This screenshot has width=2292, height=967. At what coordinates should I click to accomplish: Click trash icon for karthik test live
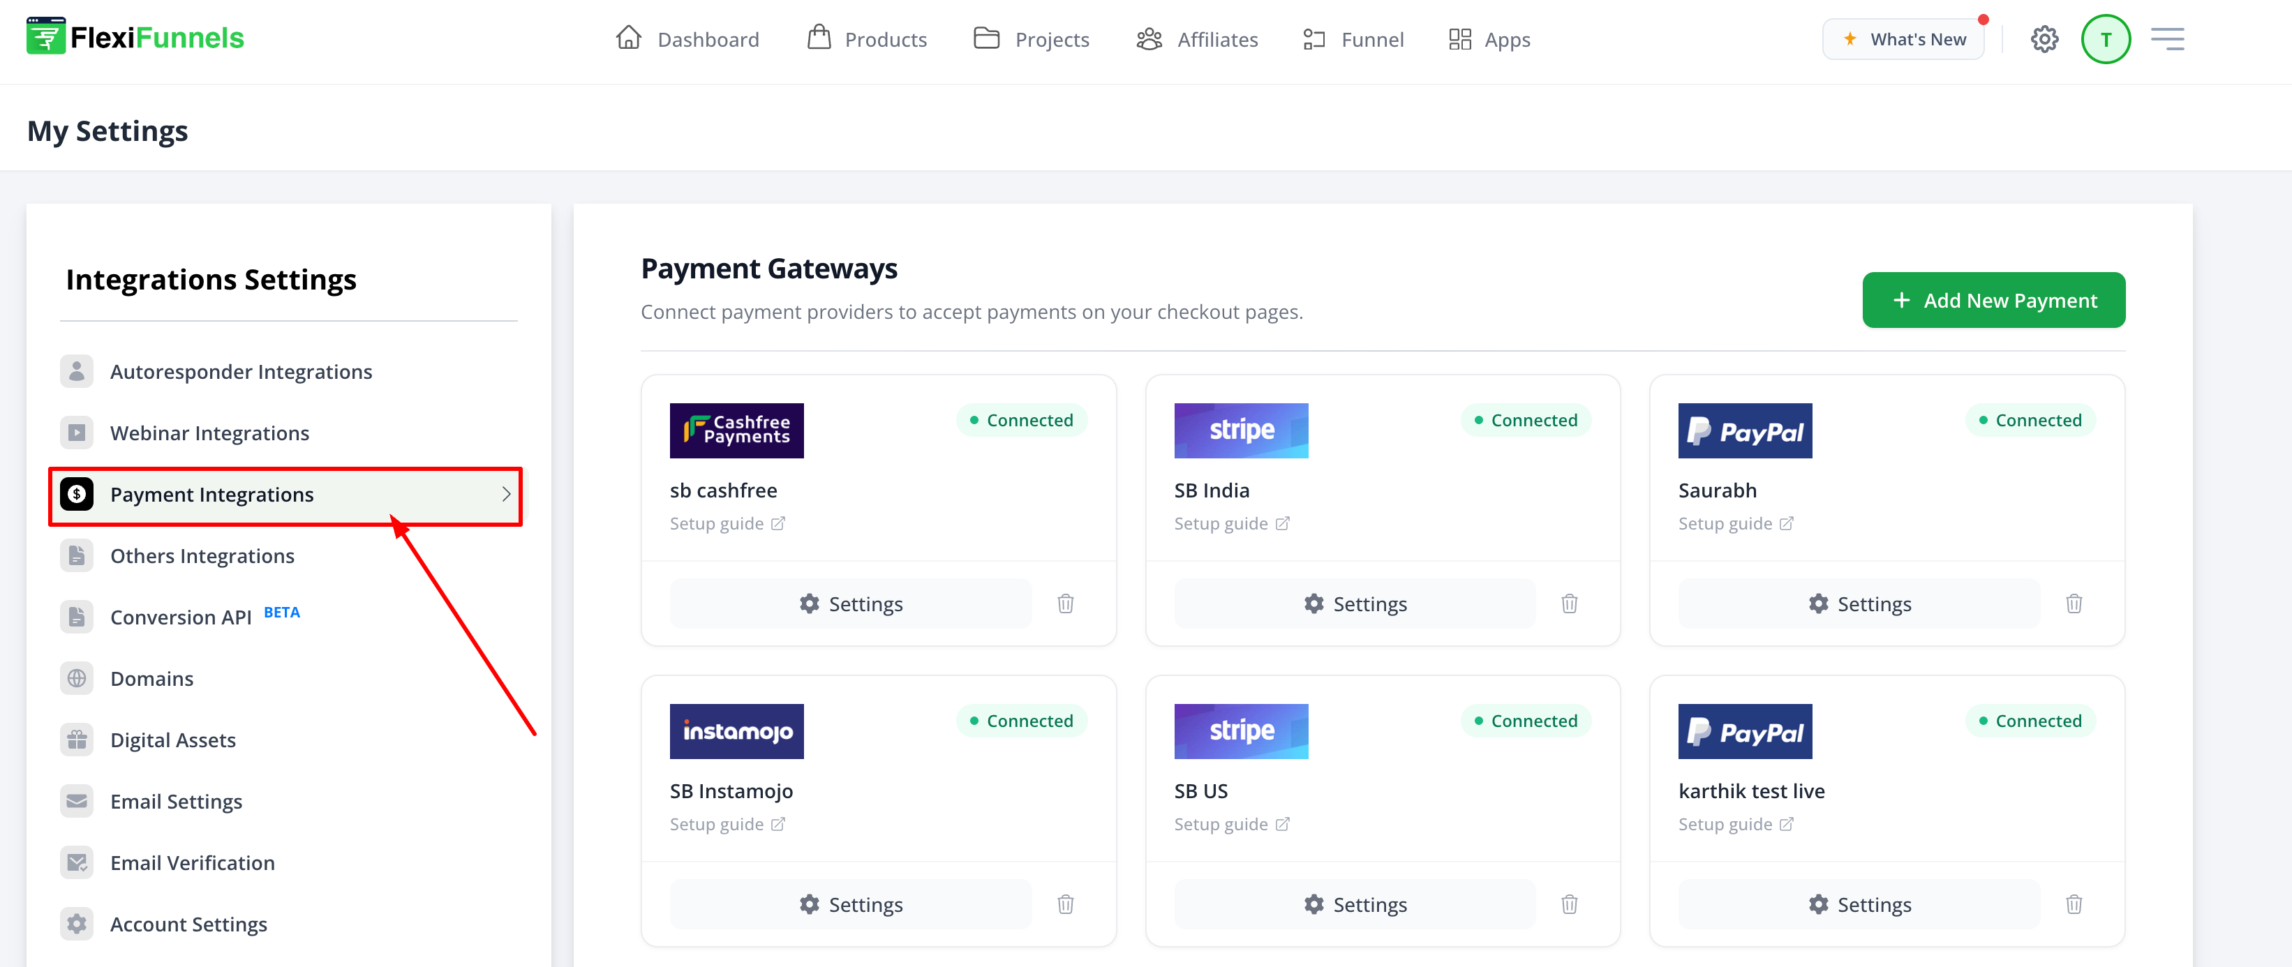tap(2073, 905)
